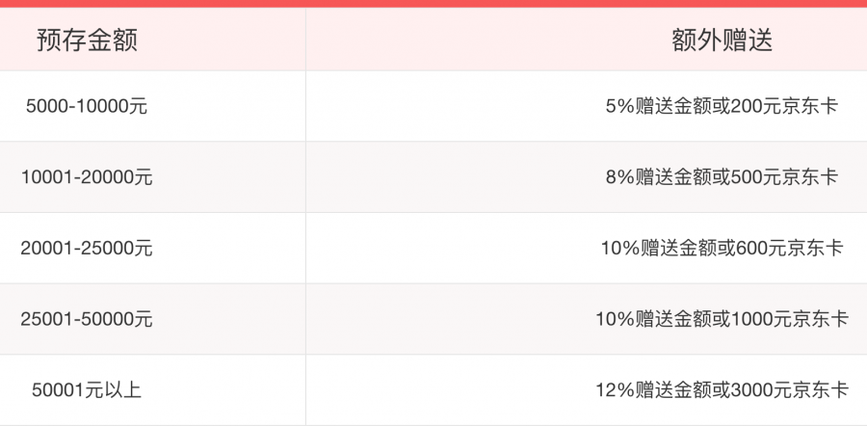Click the 8%赠送金额 bonus text
The width and height of the screenshot is (867, 426).
pyautogui.click(x=659, y=177)
